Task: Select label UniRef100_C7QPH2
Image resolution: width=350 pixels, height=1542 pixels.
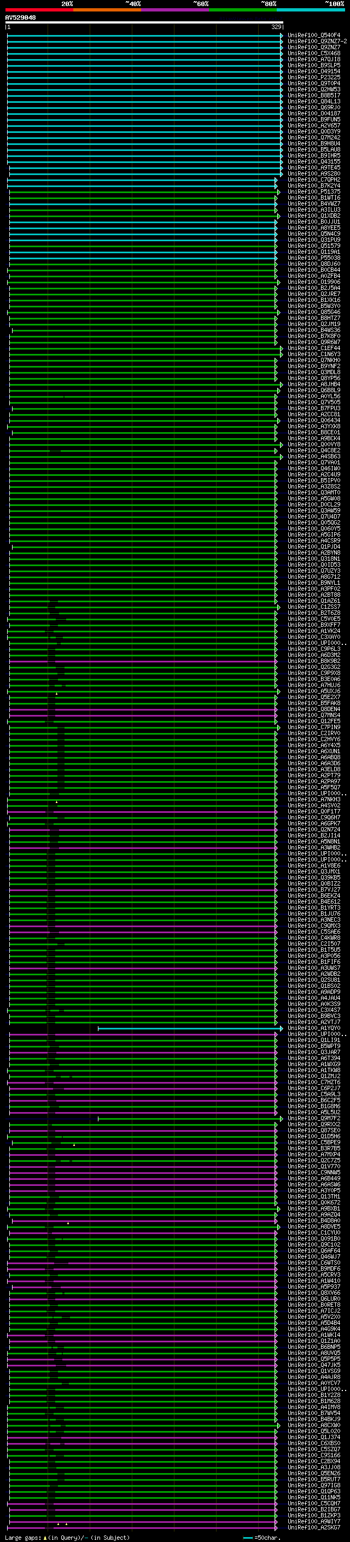Action: (x=313, y=179)
